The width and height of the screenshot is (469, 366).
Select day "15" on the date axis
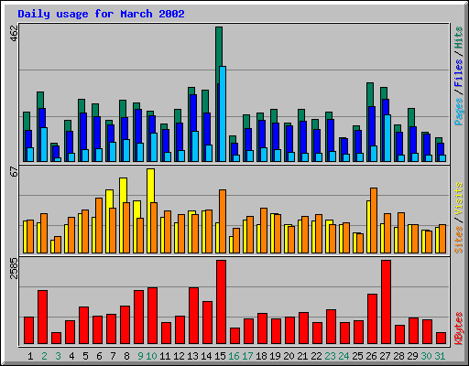[220, 356]
